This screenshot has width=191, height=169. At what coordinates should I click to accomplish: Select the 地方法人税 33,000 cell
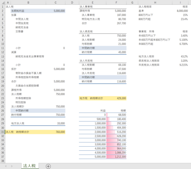(56, 123)
